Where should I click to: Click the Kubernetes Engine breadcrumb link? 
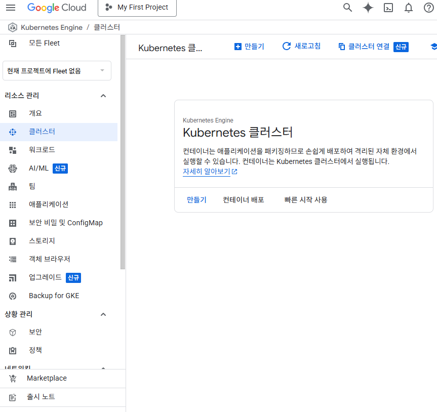[52, 27]
